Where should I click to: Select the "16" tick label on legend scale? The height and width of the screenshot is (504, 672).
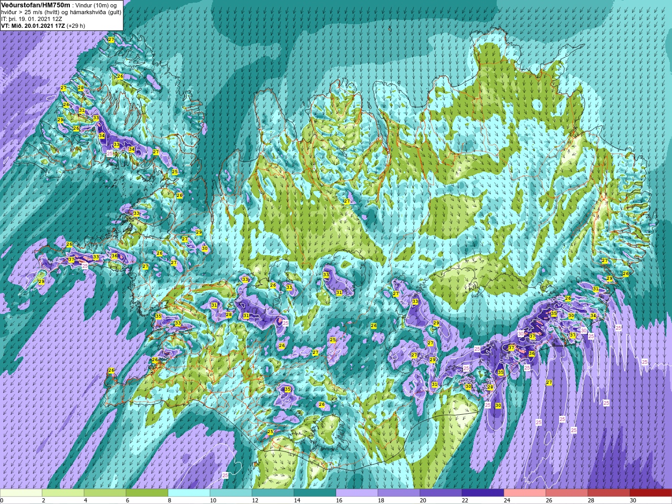pos(339,501)
